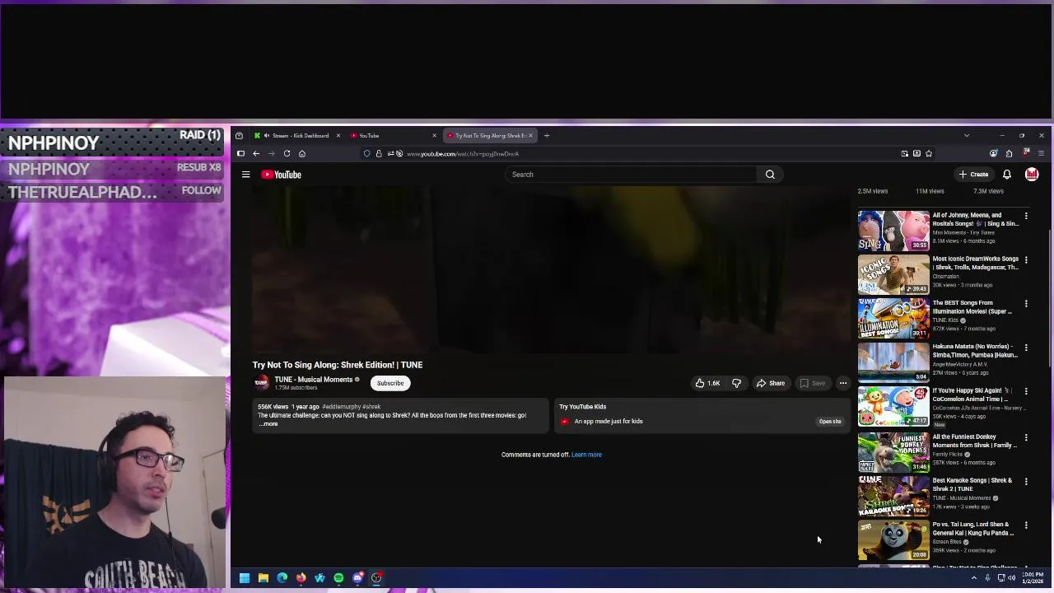1054x593 pixels.
Task: Toggle the browser sidebar panel icon
Action: click(240, 154)
